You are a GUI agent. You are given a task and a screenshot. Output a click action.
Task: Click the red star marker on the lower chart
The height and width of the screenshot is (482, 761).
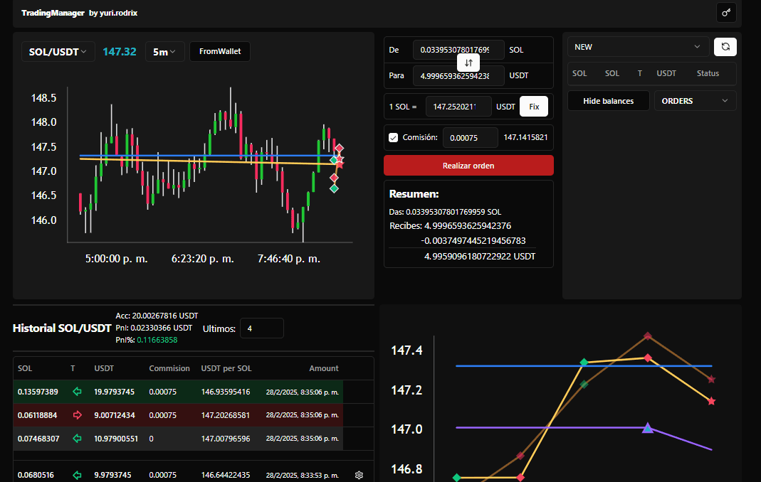711,400
